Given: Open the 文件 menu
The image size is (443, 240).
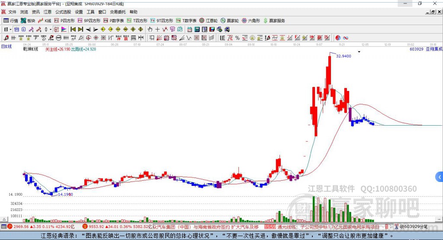Looking at the screenshot, I should tap(12, 12).
